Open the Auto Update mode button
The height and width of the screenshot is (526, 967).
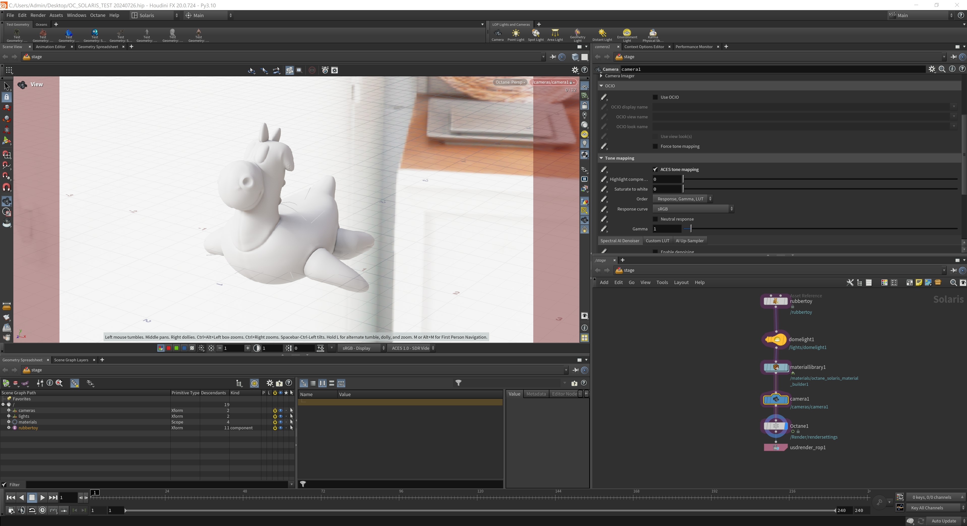(943, 521)
